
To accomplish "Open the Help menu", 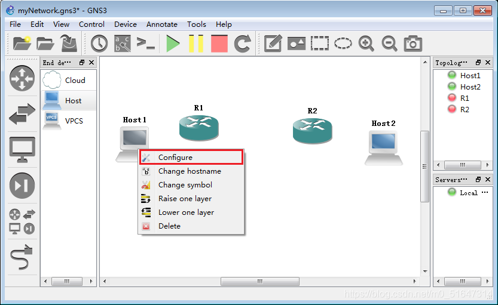I will point(224,24).
